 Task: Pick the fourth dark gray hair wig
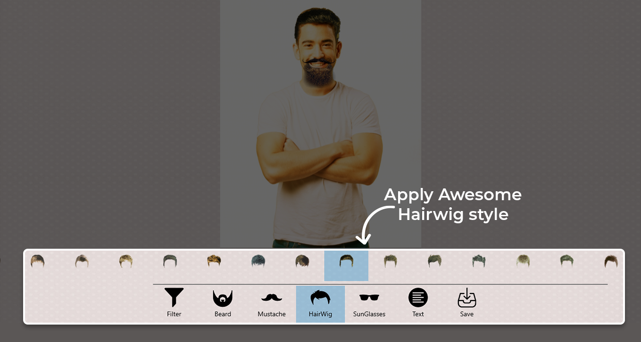170,261
